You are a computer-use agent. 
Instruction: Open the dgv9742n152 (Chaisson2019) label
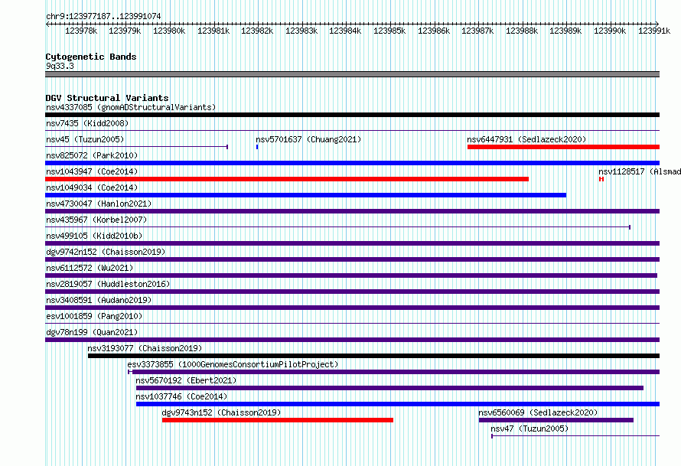(x=106, y=252)
